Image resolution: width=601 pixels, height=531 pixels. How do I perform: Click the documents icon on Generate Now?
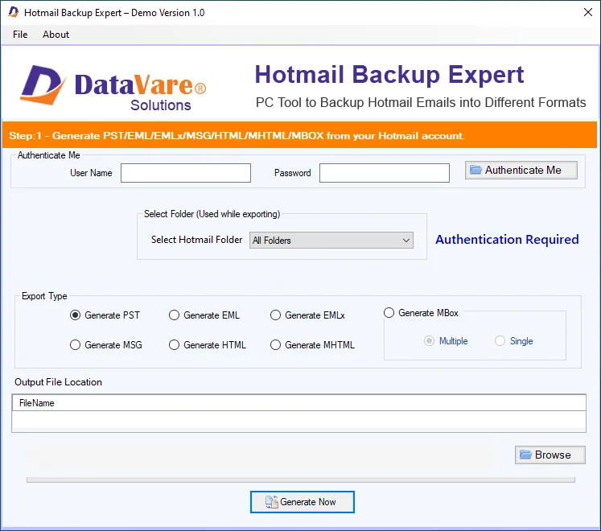(x=271, y=502)
